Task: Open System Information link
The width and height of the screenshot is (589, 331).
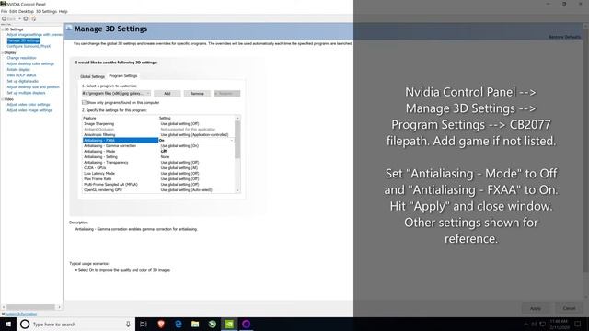Action: point(20,314)
